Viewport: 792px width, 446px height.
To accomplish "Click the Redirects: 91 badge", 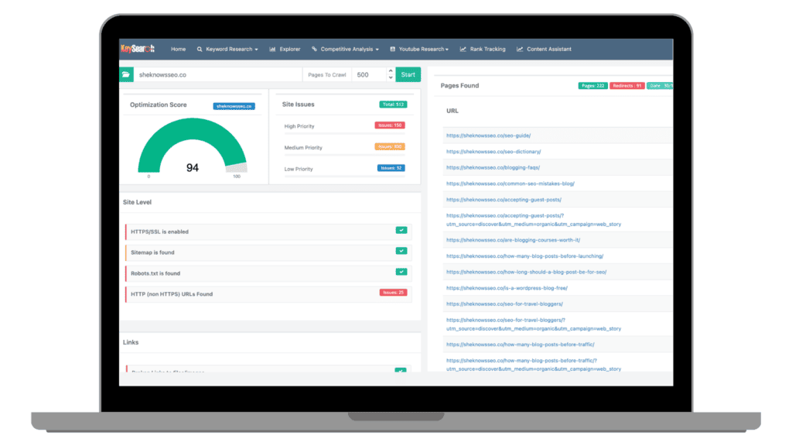I will tap(626, 85).
